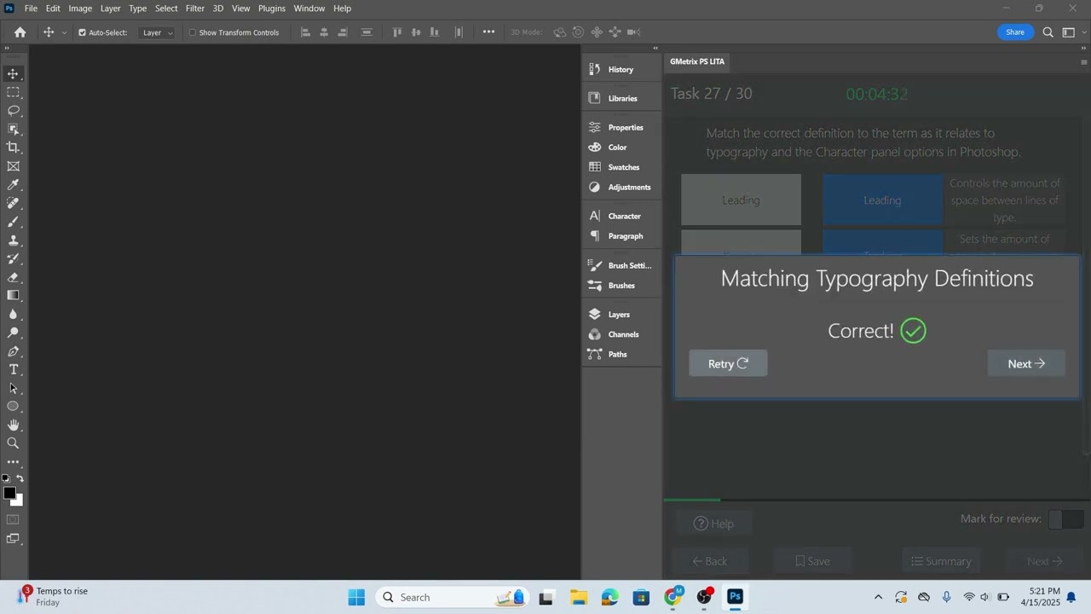
Task: Click the foreground color swatch
Action: [x=9, y=493]
